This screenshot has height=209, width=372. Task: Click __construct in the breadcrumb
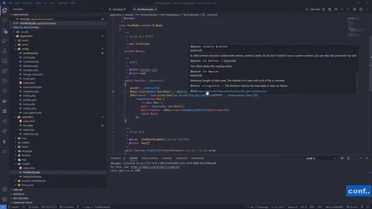212,15
